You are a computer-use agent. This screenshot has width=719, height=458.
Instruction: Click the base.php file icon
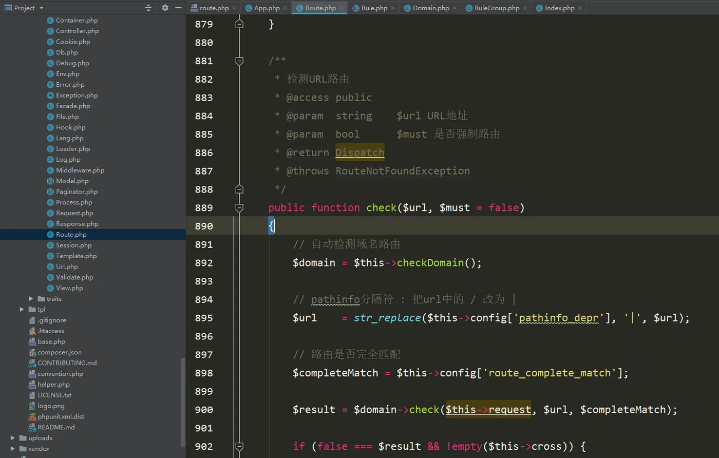coord(32,342)
